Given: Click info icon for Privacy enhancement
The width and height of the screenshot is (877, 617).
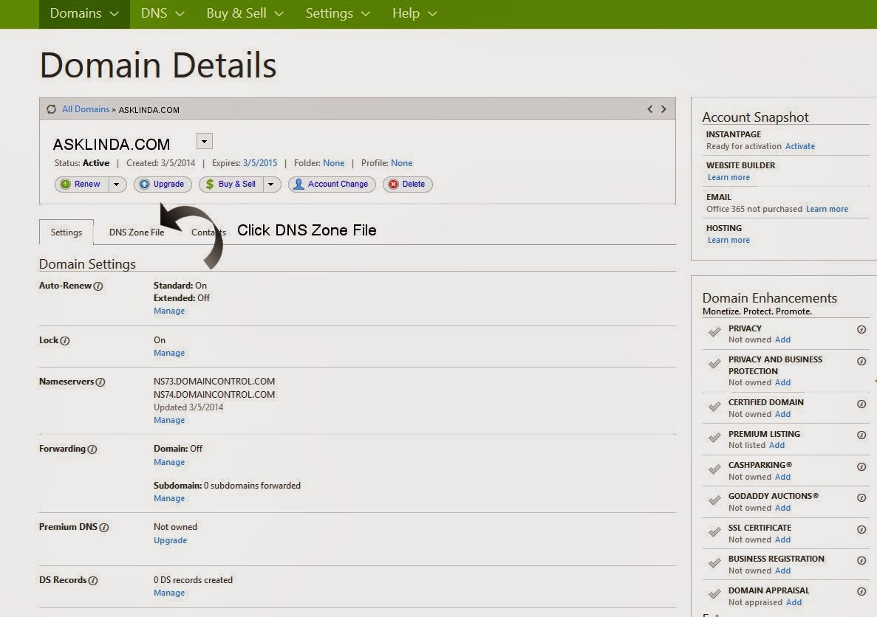Looking at the screenshot, I should [x=861, y=330].
